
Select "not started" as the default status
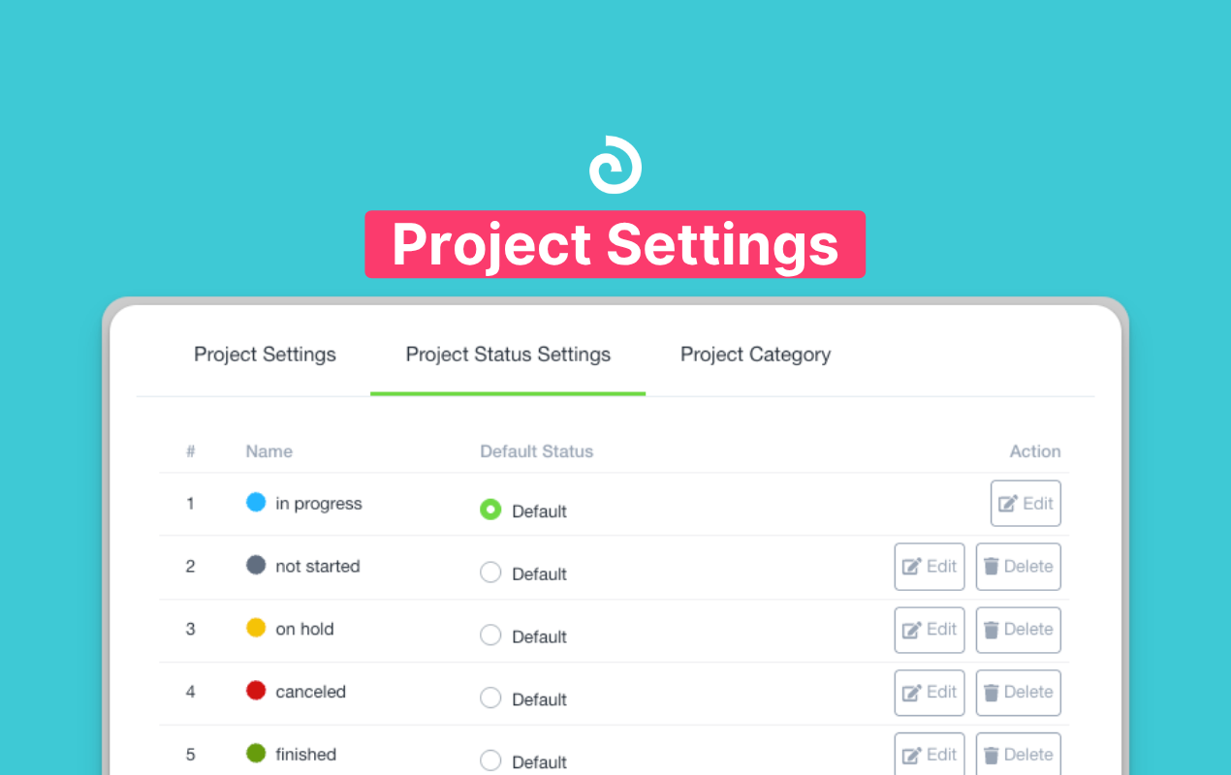(490, 573)
